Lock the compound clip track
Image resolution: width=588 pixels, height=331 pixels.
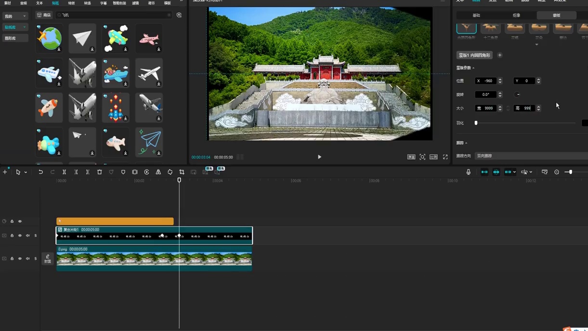[12, 236]
